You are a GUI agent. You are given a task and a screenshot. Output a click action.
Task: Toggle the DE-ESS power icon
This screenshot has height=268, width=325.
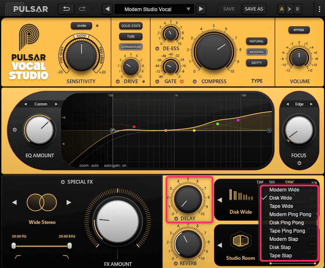[157, 49]
